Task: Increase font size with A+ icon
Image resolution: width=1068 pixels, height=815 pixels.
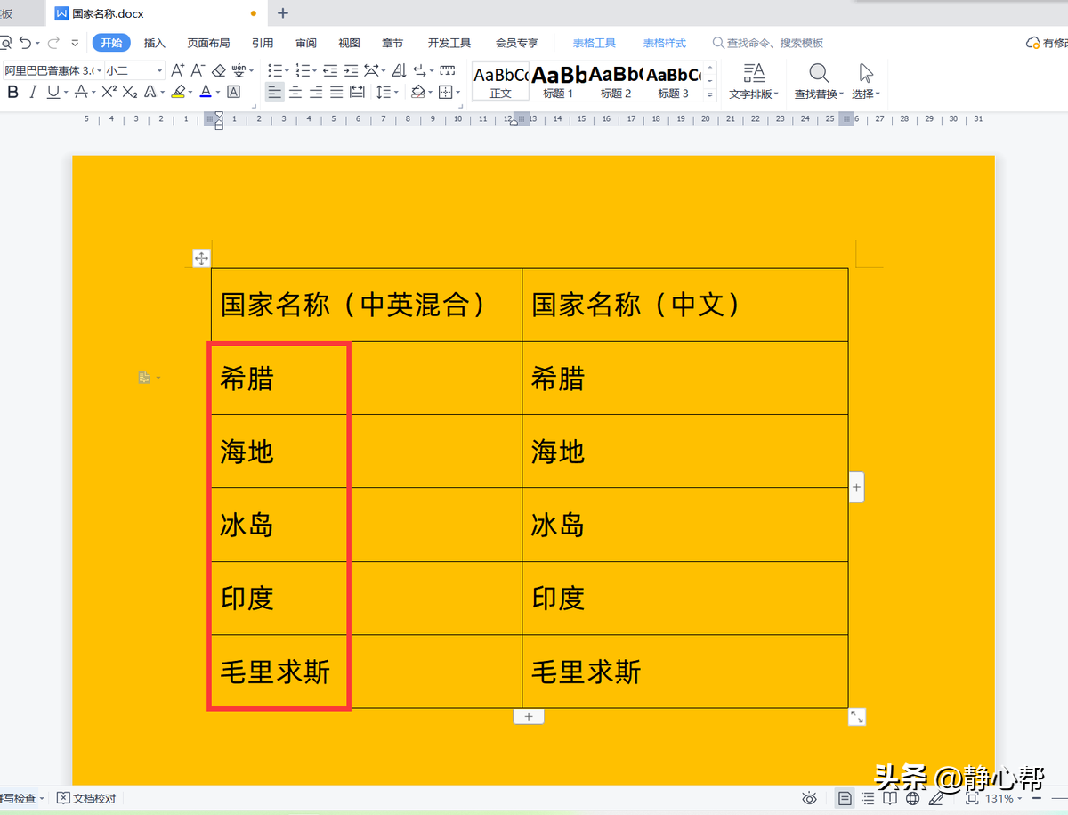Action: (177, 70)
